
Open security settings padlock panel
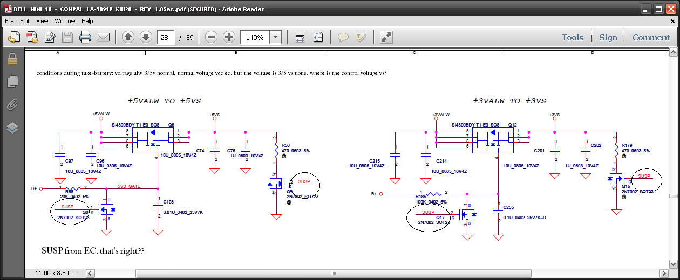tap(13, 58)
